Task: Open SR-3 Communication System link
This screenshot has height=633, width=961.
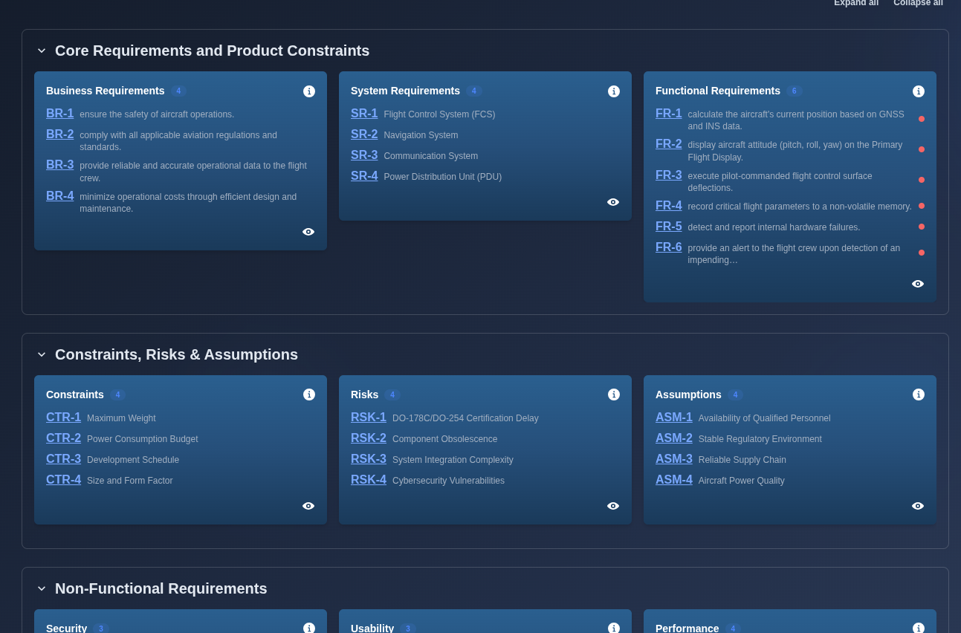Action: tap(364, 155)
